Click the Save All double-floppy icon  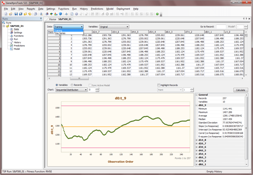[x=21, y=14]
